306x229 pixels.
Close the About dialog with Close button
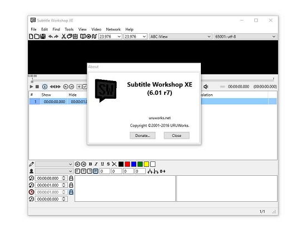[x=176, y=136]
